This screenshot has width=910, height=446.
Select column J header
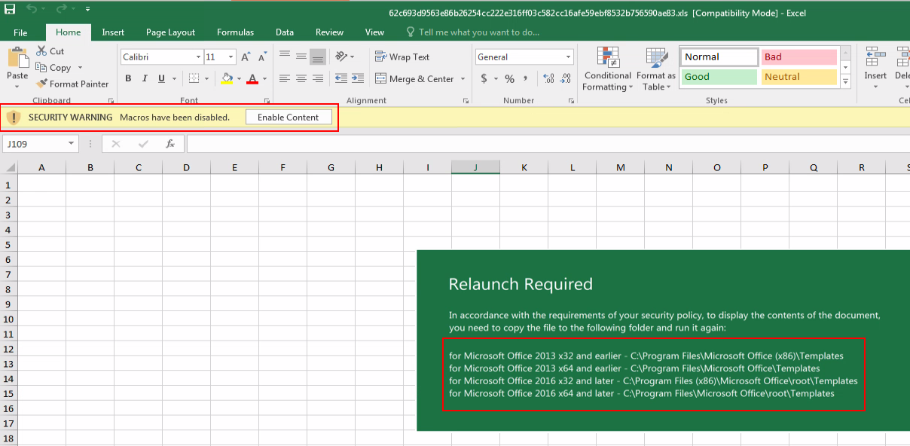click(x=475, y=167)
